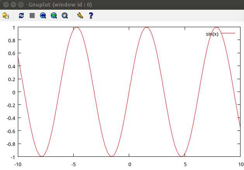Apply next zoom settings
Screen dimensions: 244x170
tap(54, 16)
